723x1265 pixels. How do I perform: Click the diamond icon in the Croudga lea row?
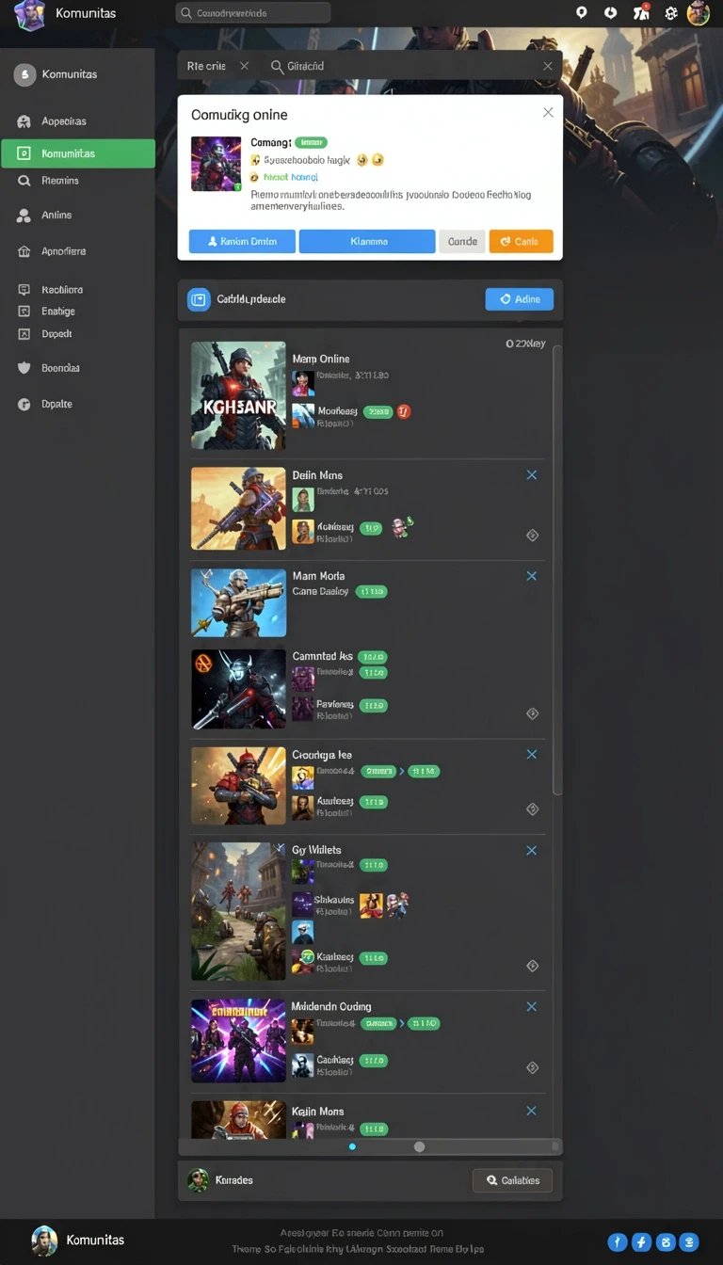pos(532,809)
